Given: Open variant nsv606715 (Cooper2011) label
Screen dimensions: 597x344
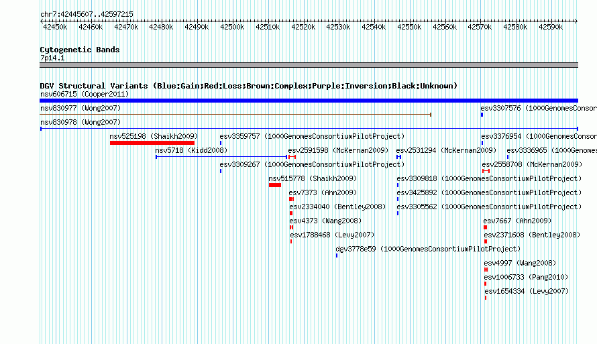Looking at the screenshot, I should tap(85, 94).
